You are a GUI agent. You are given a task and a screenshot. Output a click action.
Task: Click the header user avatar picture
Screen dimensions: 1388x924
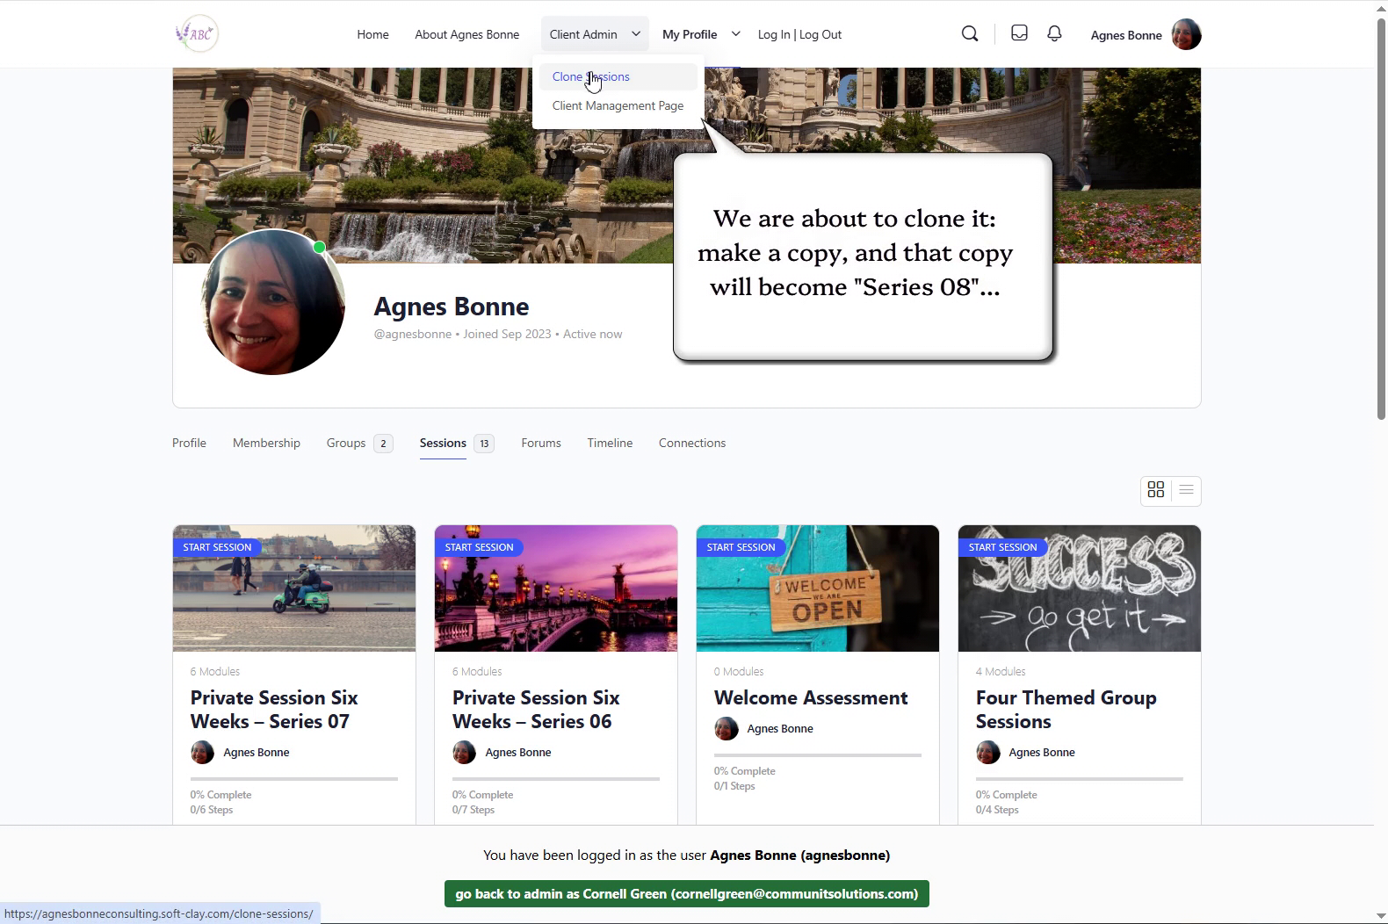(x=1186, y=35)
